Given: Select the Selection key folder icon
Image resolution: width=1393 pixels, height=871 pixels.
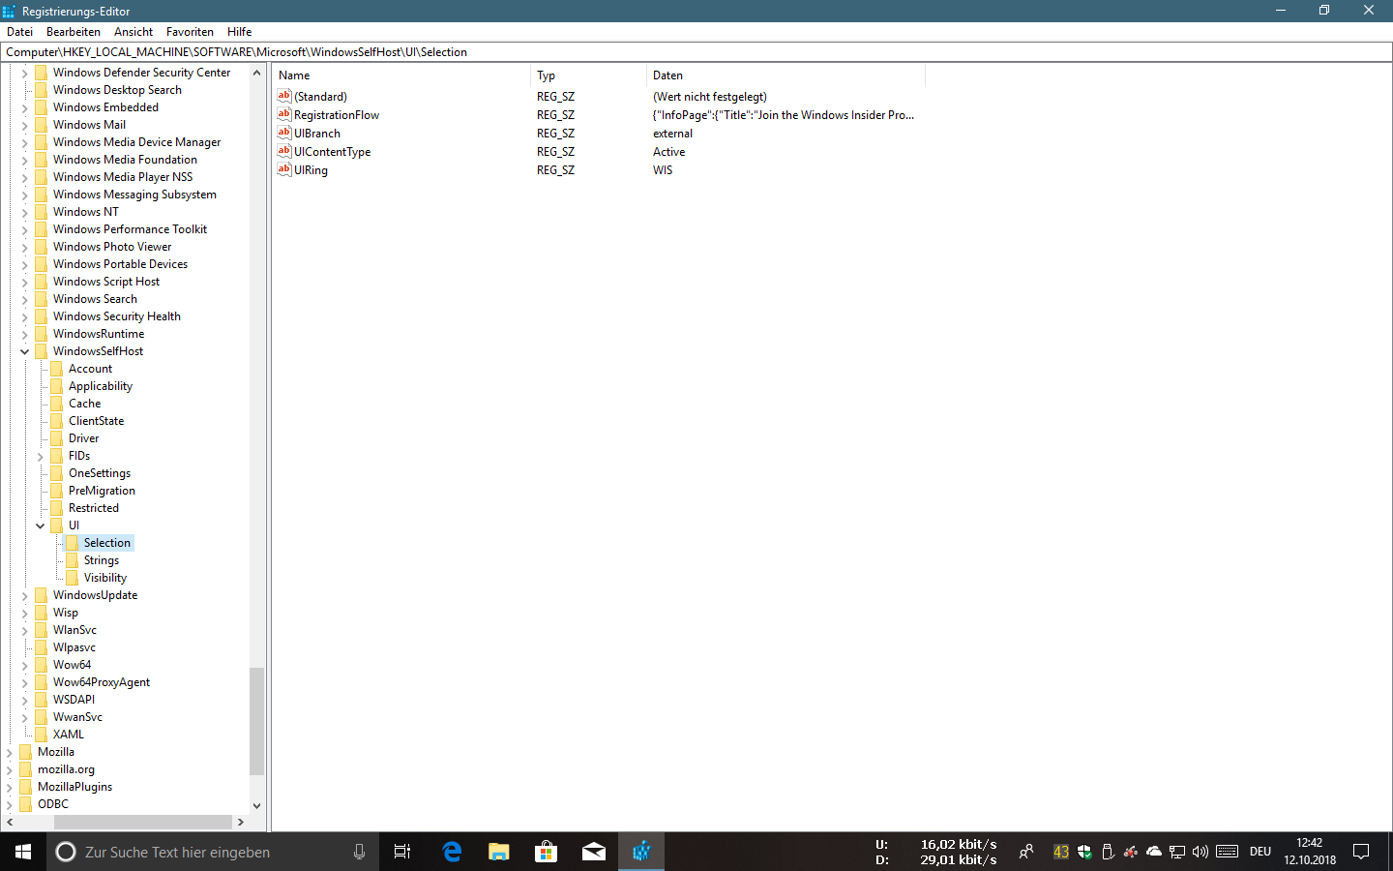Looking at the screenshot, I should 72,543.
